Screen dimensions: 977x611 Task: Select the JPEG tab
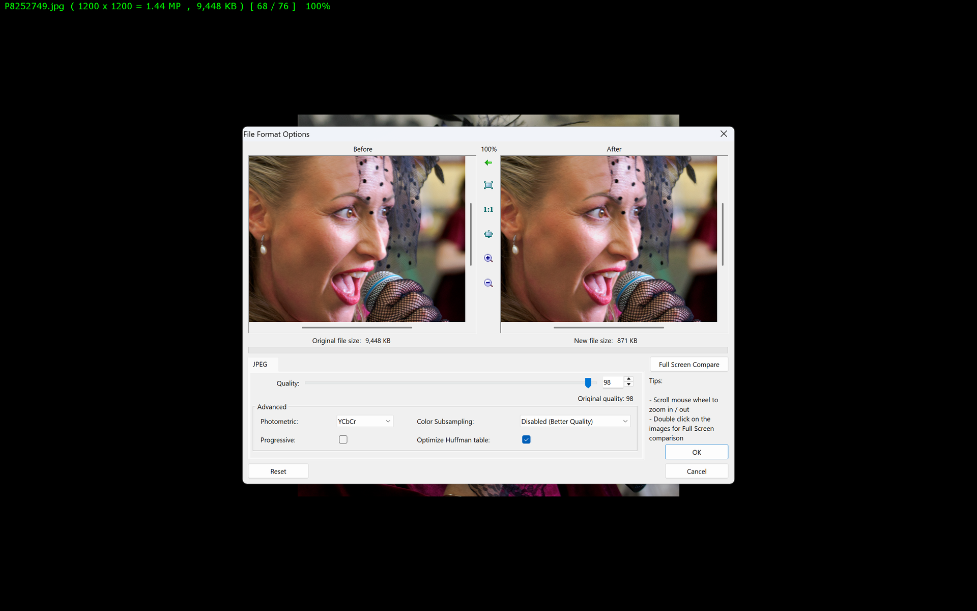261,364
